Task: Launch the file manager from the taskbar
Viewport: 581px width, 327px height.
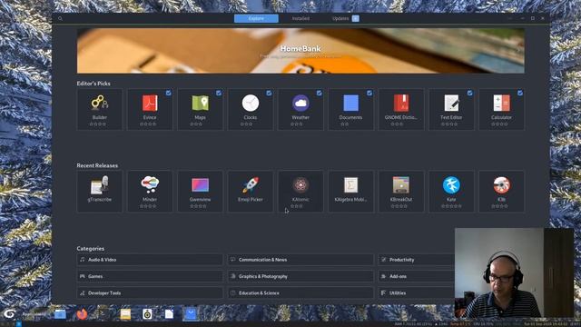Action: [x=60, y=314]
